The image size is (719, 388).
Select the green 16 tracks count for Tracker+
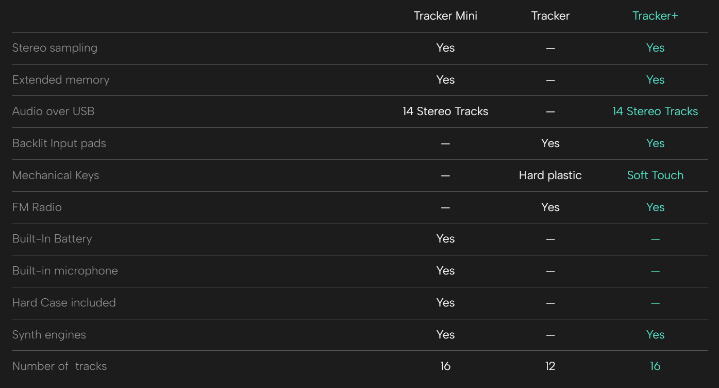[x=655, y=366]
